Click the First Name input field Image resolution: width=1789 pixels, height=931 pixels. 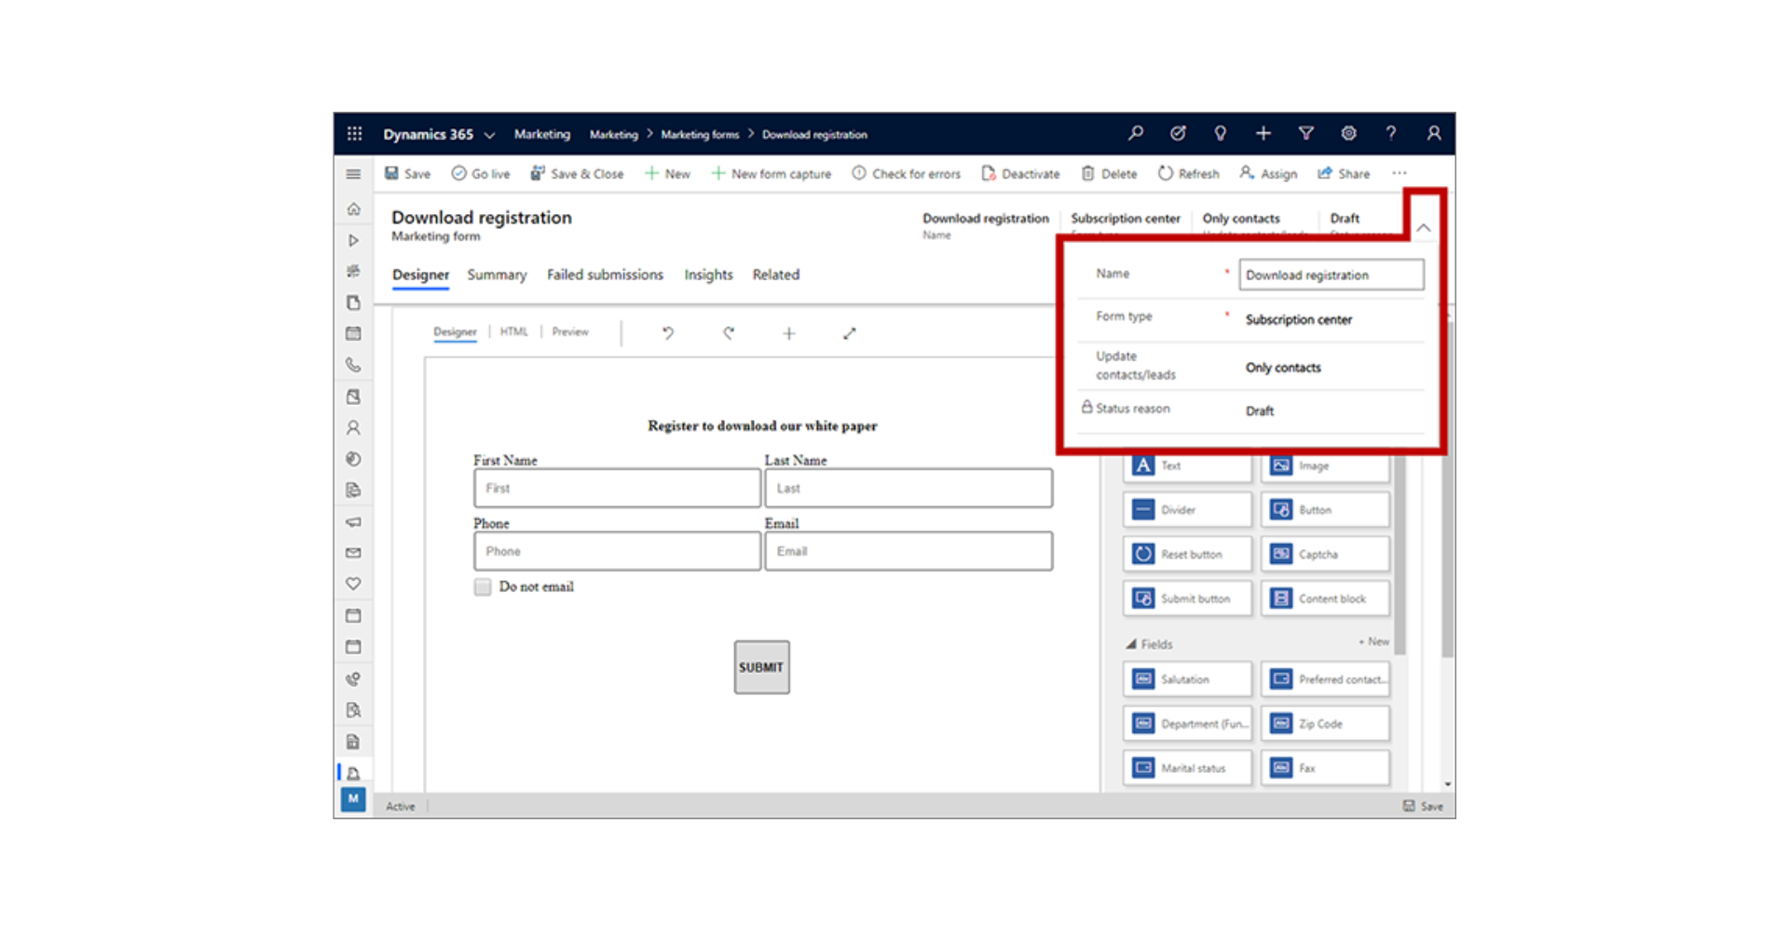[617, 488]
